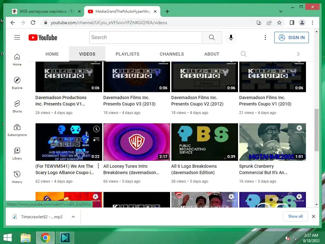Open Sprunk Cranberry Commercial video title

[x=263, y=169]
